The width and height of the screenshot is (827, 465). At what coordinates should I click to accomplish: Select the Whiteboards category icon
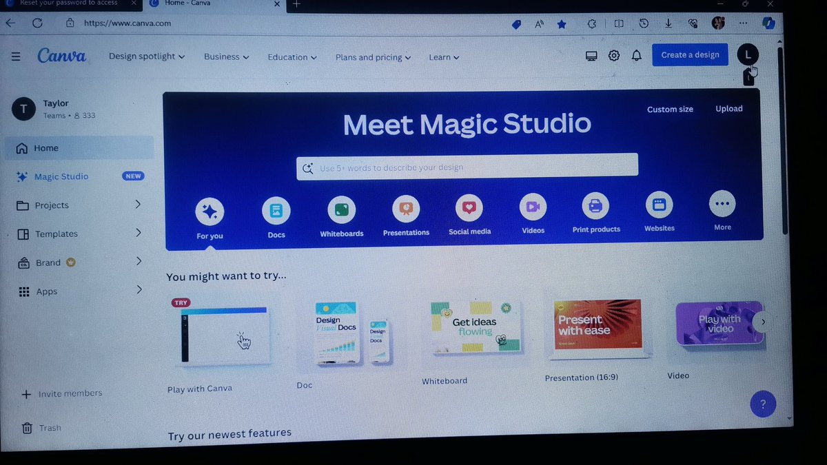pyautogui.click(x=341, y=209)
